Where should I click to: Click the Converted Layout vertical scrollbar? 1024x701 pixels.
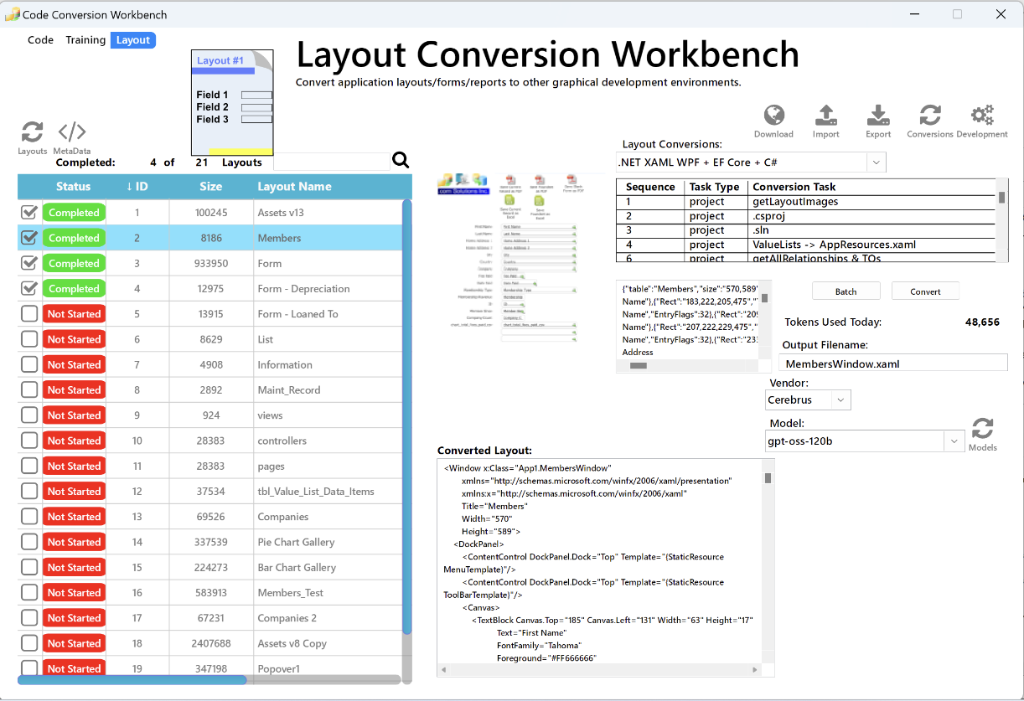pyautogui.click(x=768, y=478)
